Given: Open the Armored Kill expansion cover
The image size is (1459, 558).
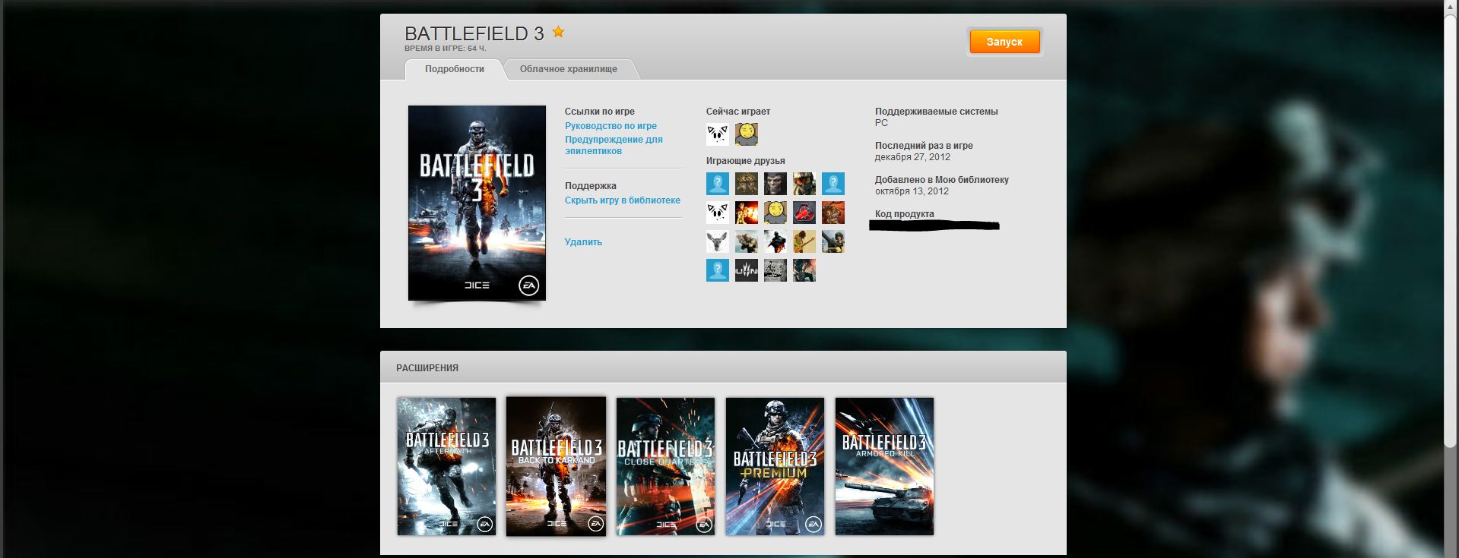Looking at the screenshot, I should (884, 466).
